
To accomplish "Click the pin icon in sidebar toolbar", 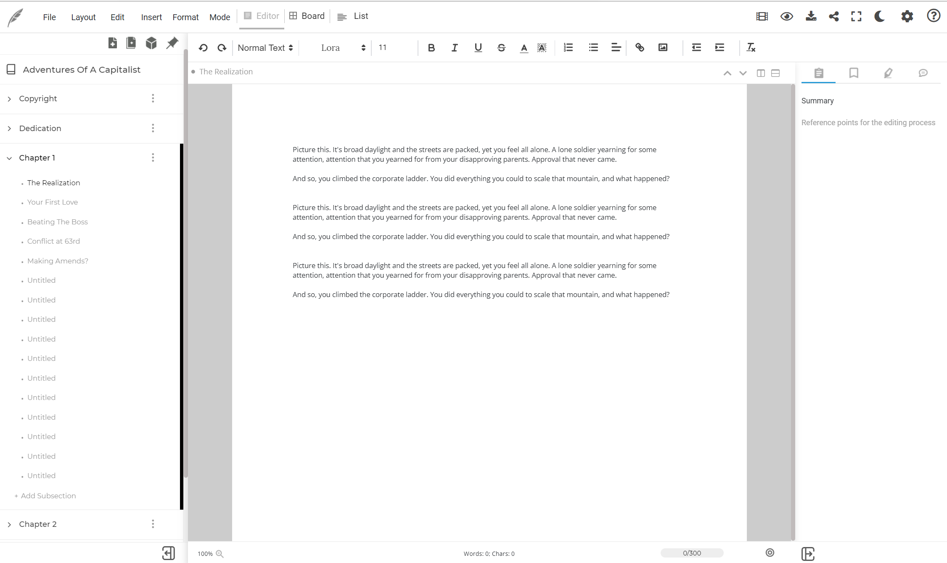I will pyautogui.click(x=172, y=43).
